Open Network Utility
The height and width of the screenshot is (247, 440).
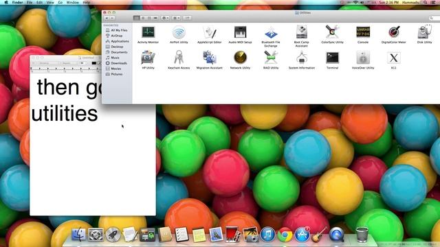coord(240,60)
